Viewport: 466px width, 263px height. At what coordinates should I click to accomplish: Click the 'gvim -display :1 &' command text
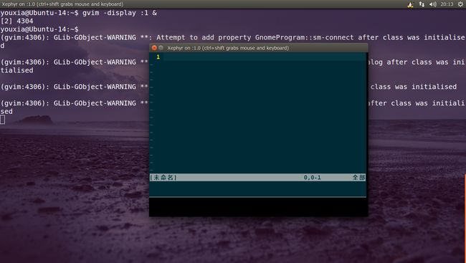[x=120, y=13]
